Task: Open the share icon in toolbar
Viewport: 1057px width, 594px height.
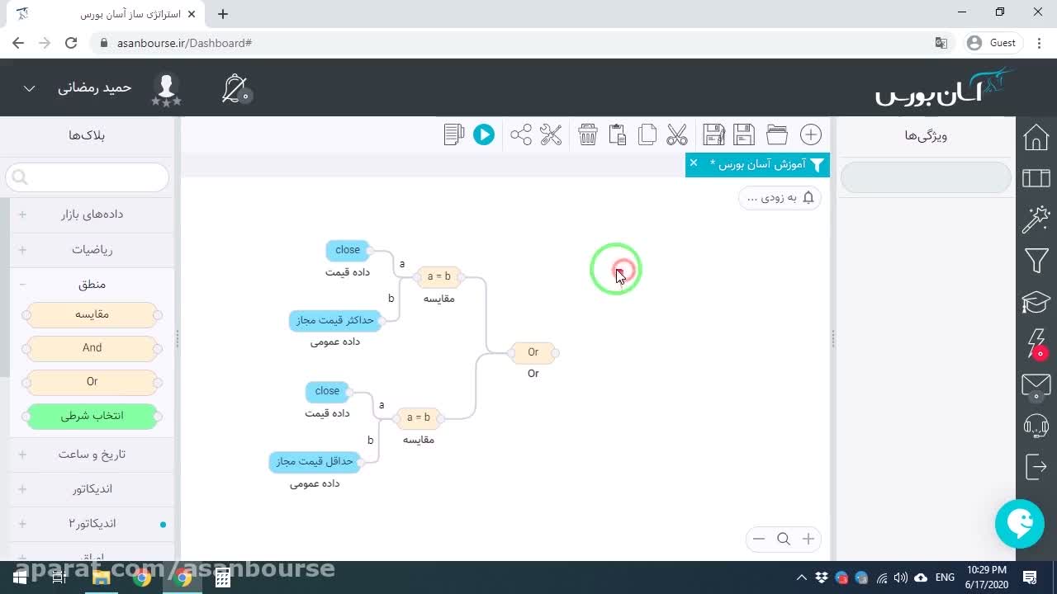Action: pos(521,134)
